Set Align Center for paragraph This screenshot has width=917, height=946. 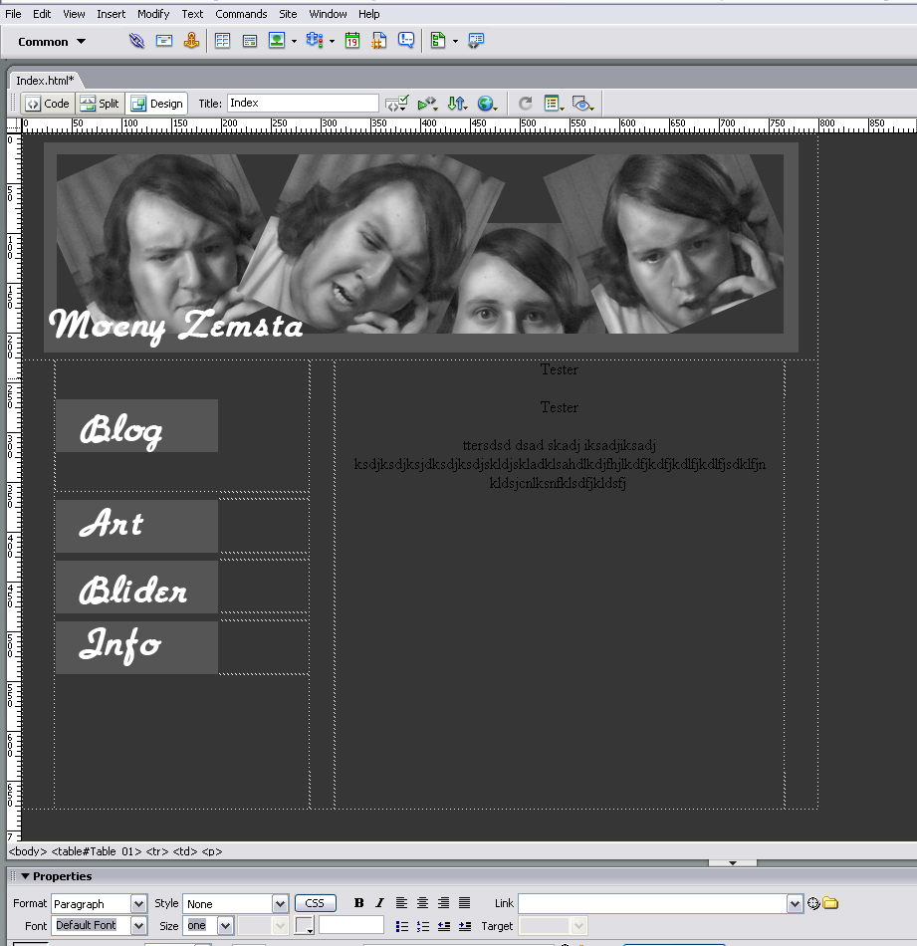pos(422,903)
